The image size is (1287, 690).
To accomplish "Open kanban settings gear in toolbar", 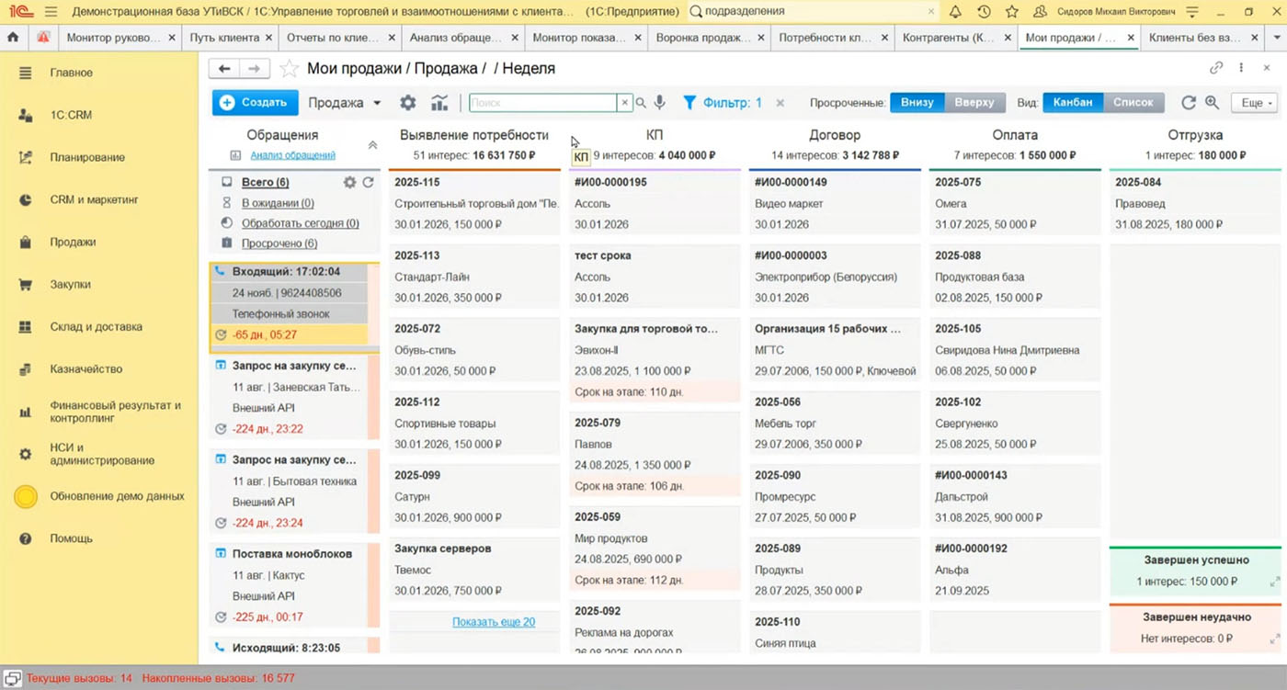I will 407,103.
